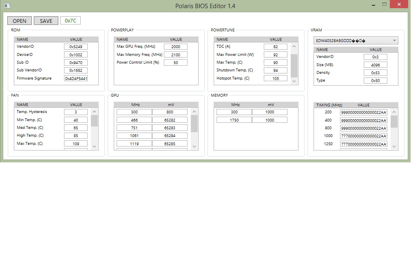The width and height of the screenshot is (411, 257).
Task: Edit the VRAM Density value 0x53
Action: (x=376, y=73)
